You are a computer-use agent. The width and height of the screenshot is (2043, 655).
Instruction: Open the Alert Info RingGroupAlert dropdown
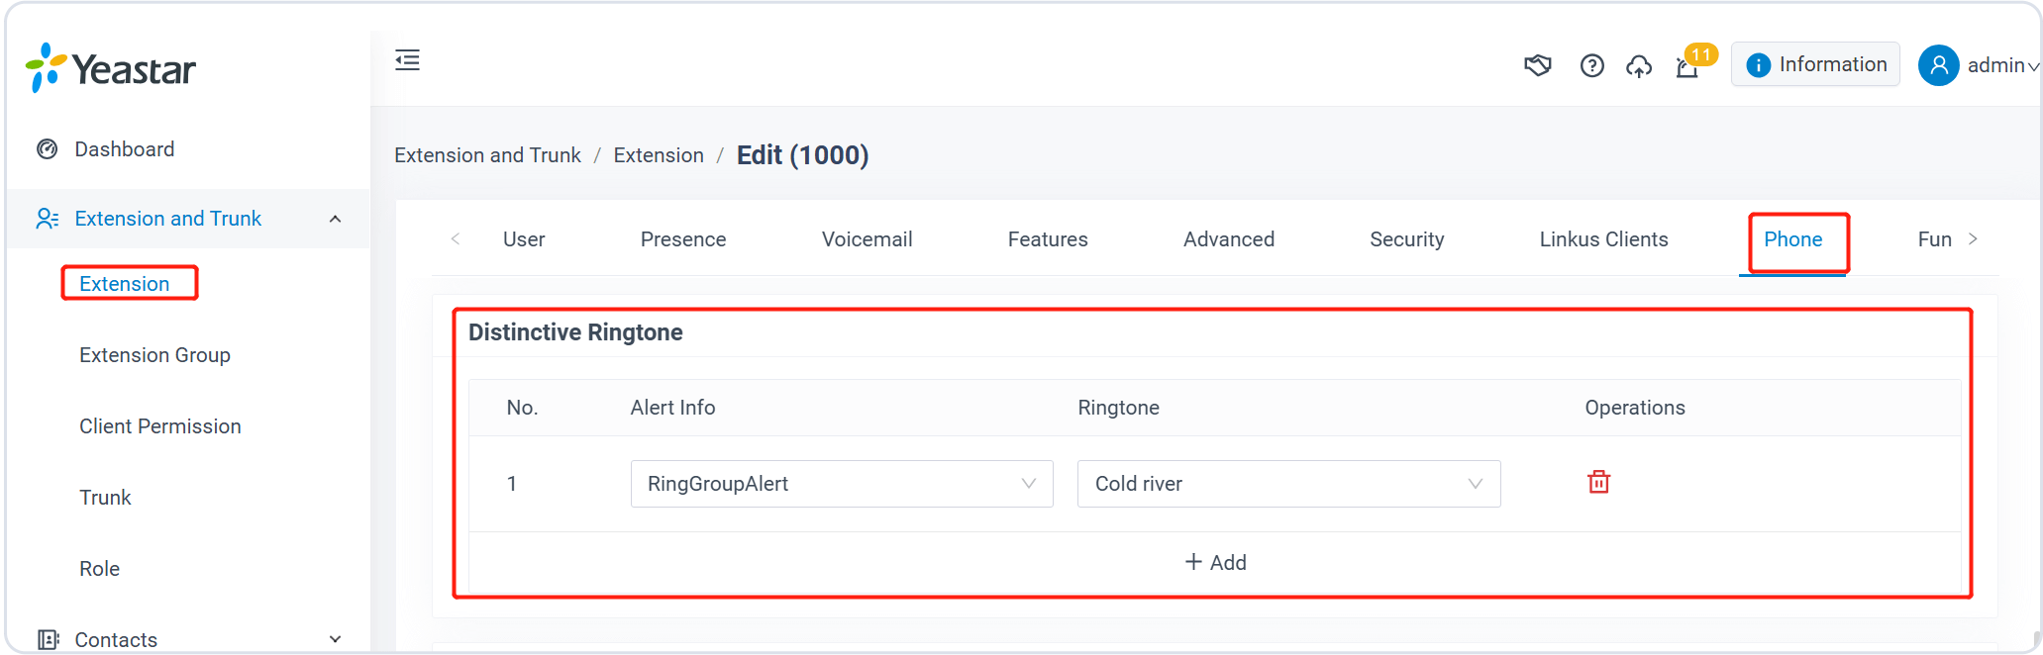click(x=842, y=484)
